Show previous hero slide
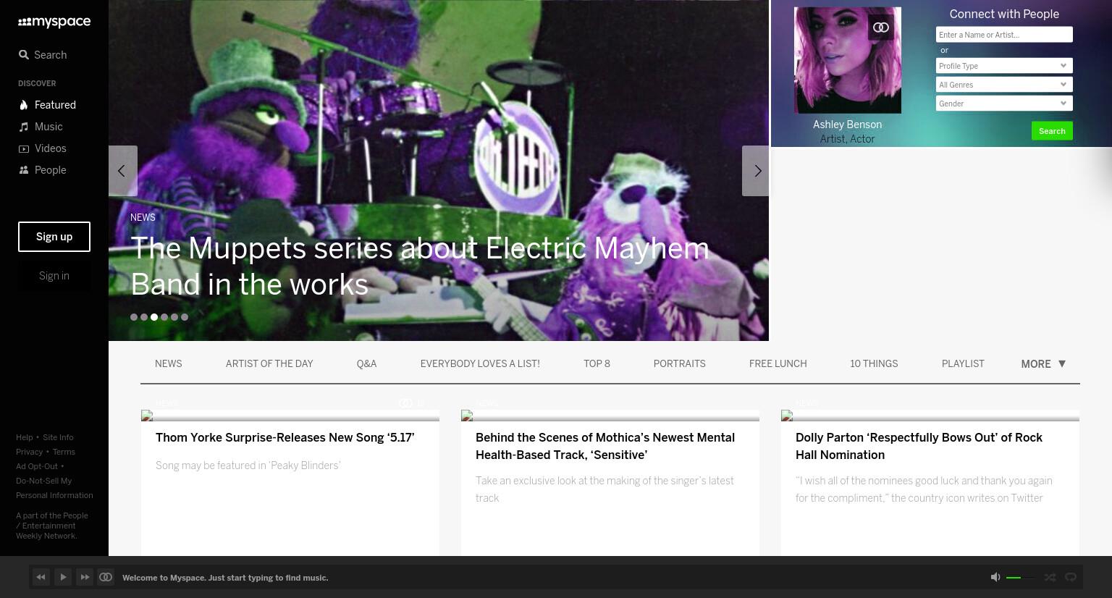1112x598 pixels. (x=122, y=171)
